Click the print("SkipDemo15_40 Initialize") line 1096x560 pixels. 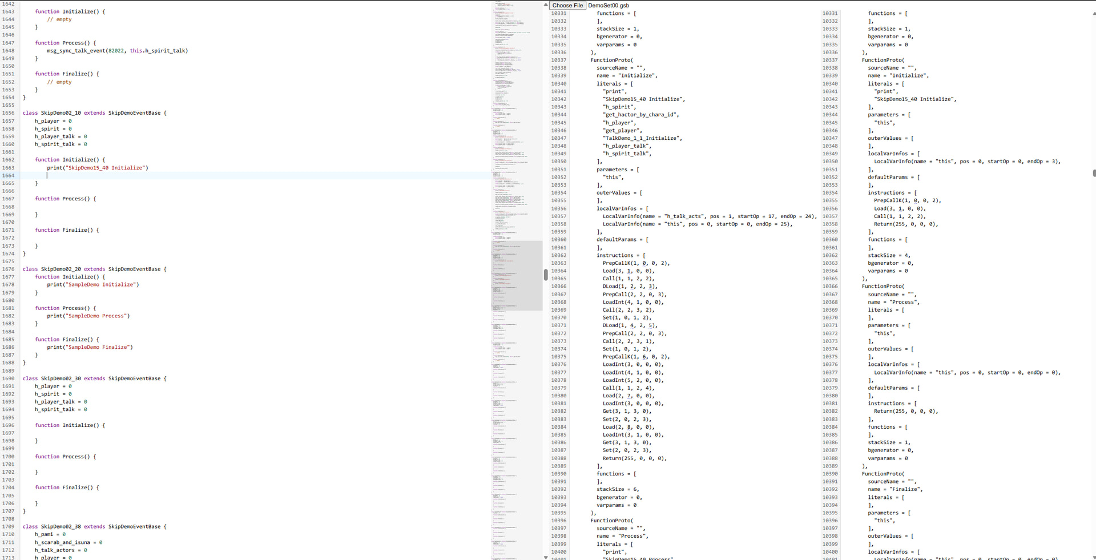pyautogui.click(x=97, y=168)
